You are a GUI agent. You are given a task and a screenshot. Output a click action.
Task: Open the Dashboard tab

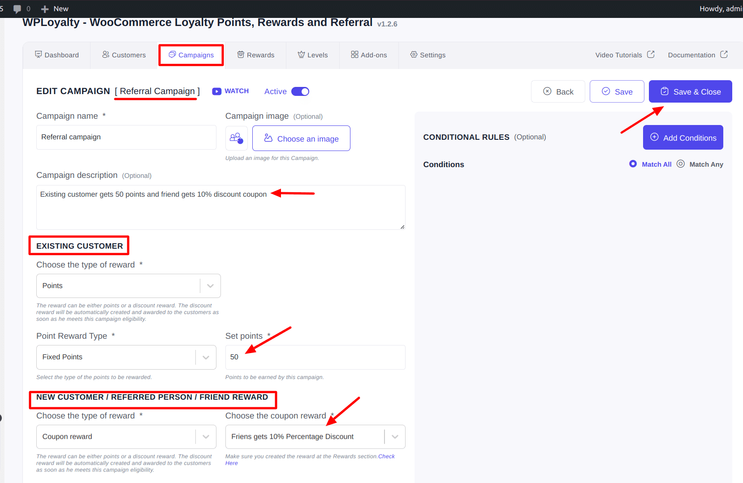[57, 55]
